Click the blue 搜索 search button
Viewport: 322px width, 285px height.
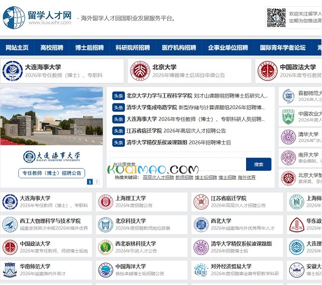click(x=259, y=164)
